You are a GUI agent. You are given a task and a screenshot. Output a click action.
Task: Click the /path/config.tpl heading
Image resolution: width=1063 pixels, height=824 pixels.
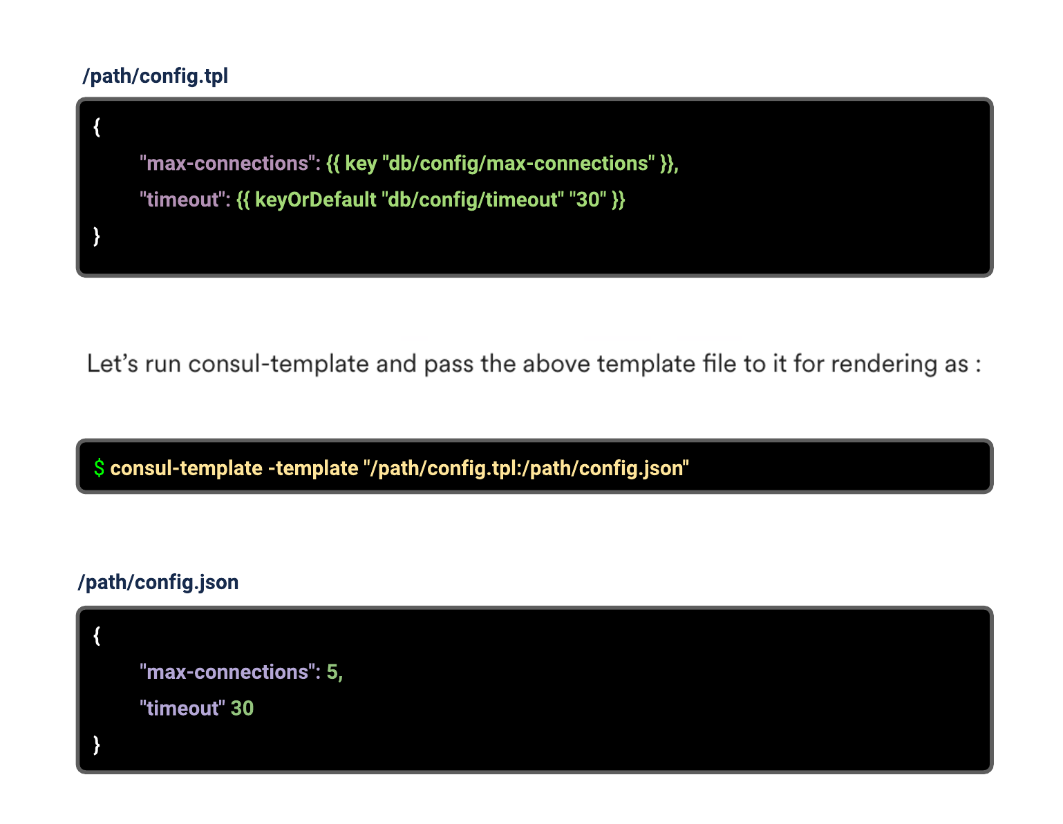point(155,76)
